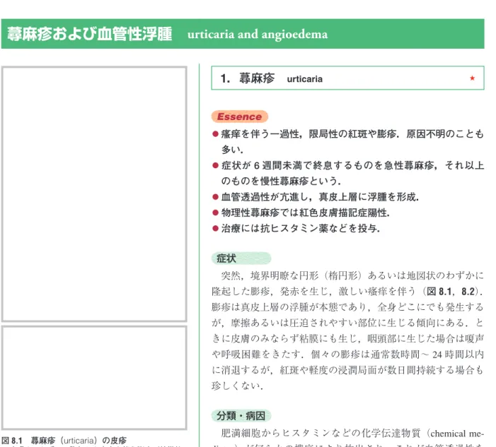Click the bullet beginning '症状が 6 週間未満'

coord(348,173)
